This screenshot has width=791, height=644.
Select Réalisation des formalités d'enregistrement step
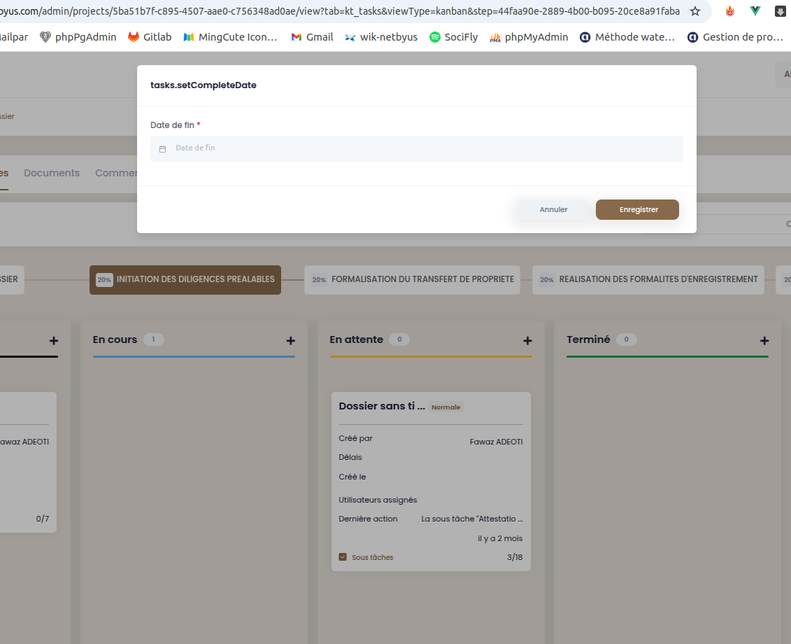[648, 279]
